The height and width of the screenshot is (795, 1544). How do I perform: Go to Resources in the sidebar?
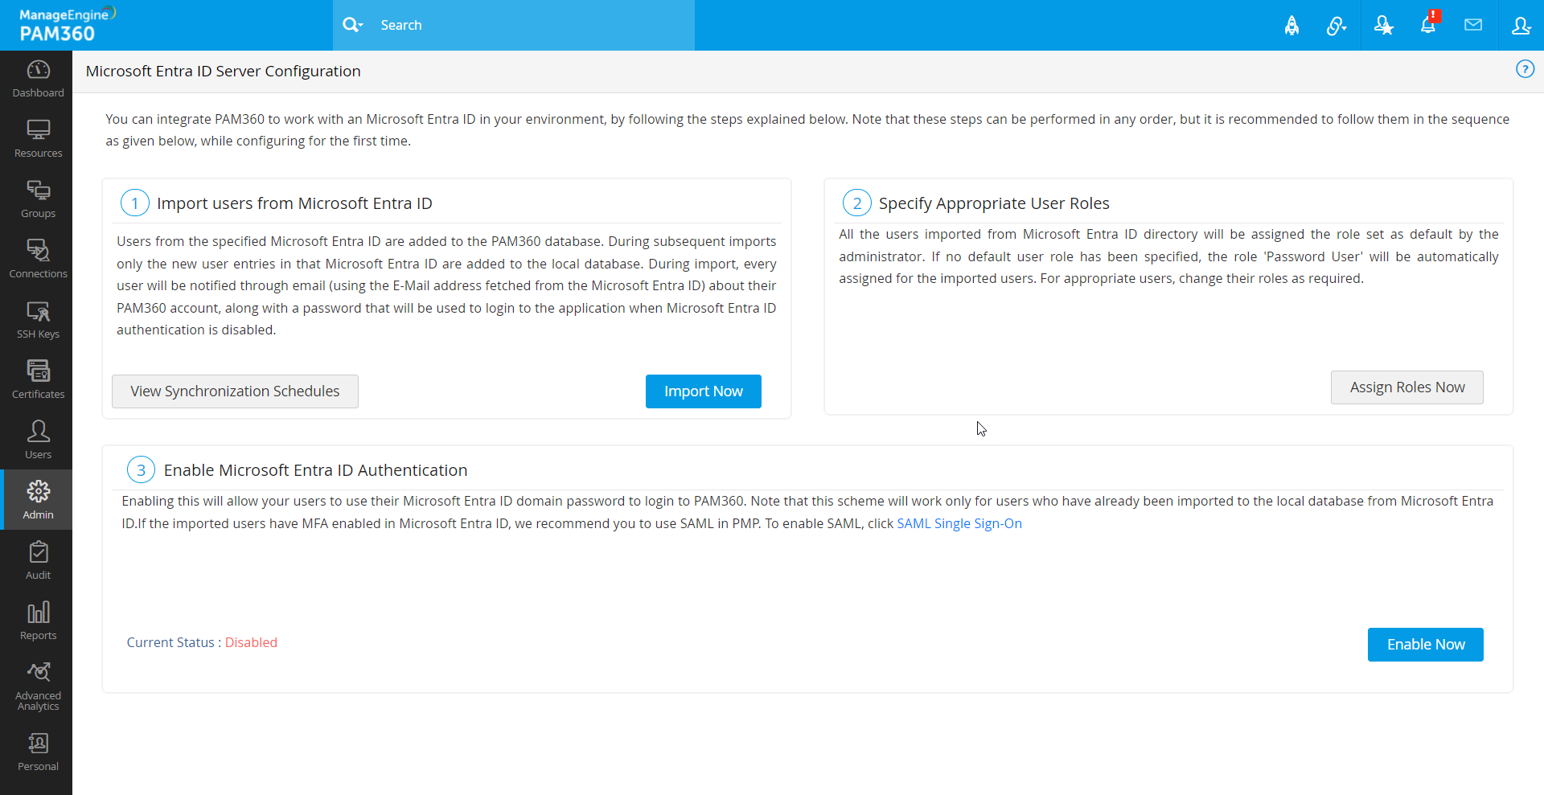point(38,139)
